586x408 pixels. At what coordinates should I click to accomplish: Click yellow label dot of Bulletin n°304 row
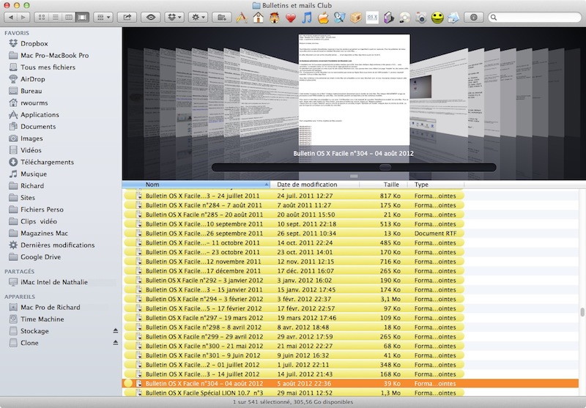click(128, 383)
